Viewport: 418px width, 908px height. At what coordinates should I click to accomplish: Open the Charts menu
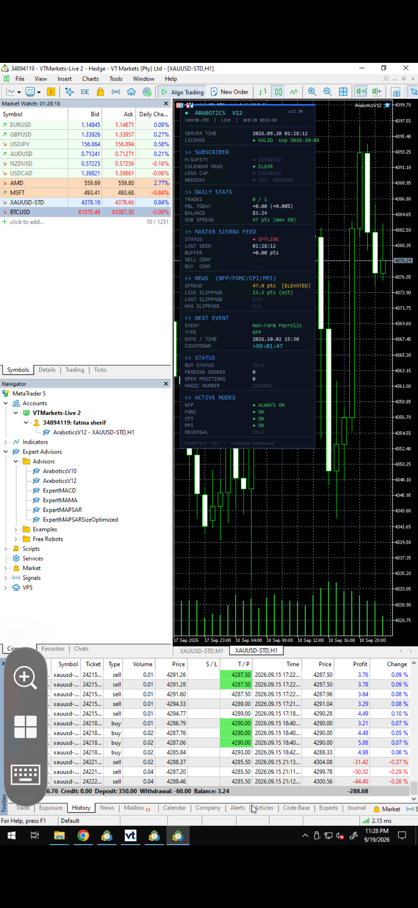click(x=90, y=79)
